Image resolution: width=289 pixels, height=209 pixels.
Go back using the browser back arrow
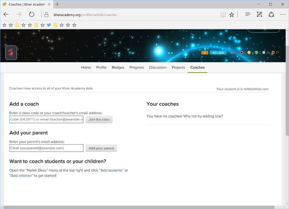coord(6,14)
